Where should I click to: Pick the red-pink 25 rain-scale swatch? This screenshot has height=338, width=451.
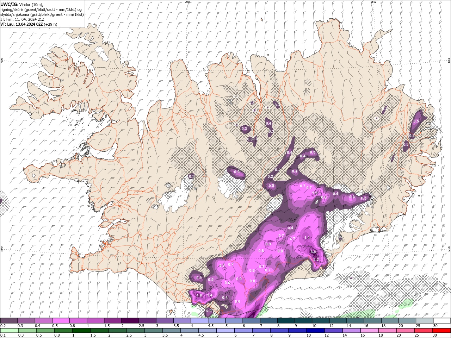pos(424,331)
